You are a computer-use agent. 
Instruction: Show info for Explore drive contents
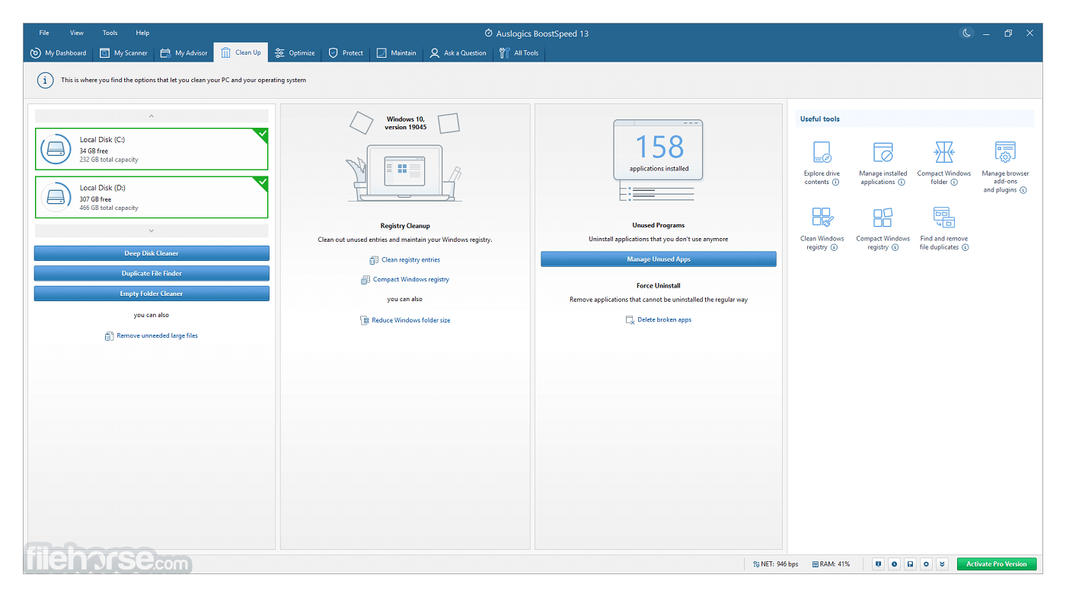pos(835,183)
